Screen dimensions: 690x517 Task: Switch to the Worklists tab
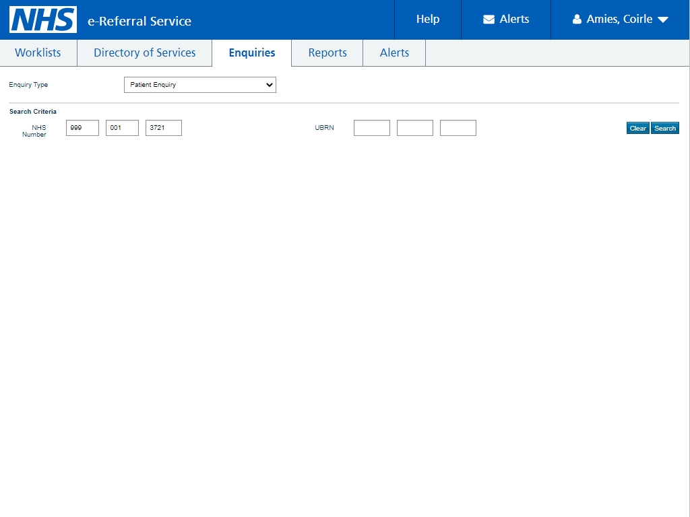[x=38, y=53]
